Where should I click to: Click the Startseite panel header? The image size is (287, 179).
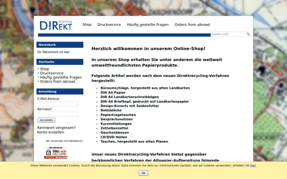(x=60, y=62)
